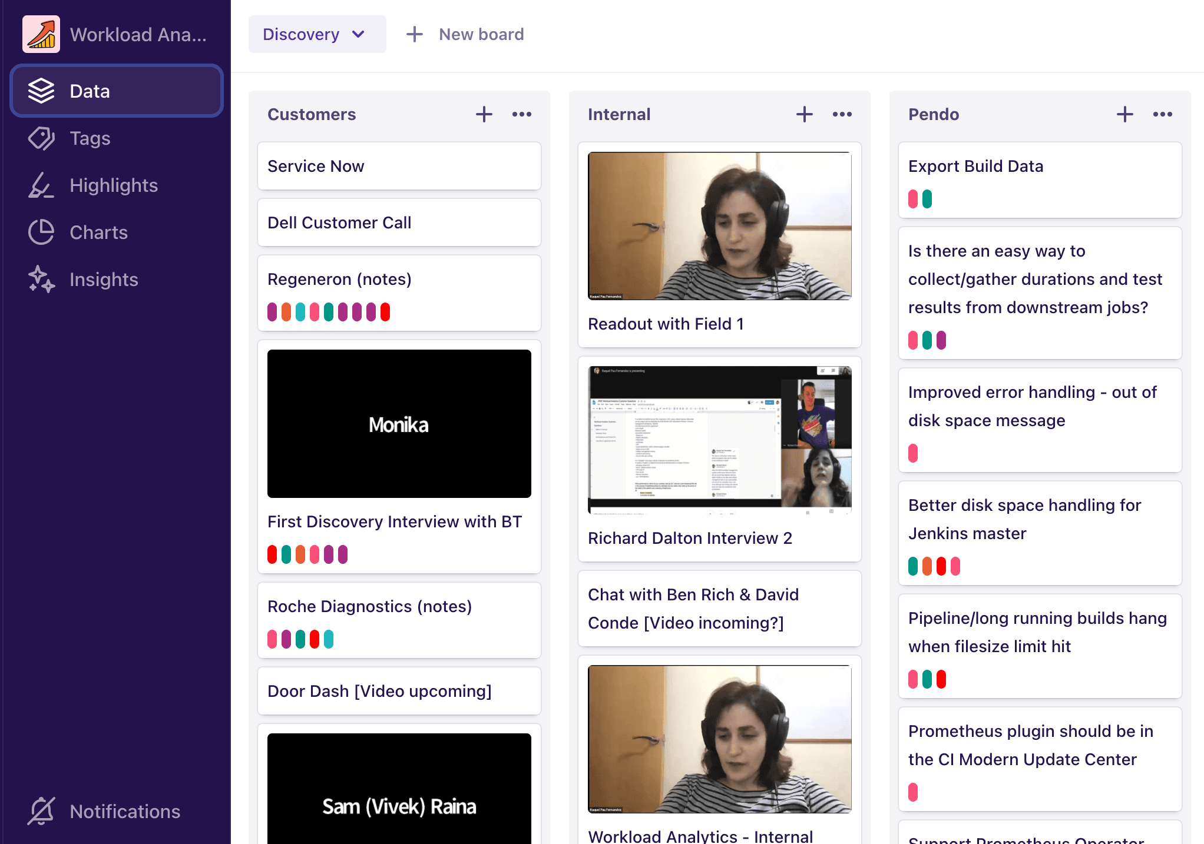
Task: Open Readout with Field 1 title
Action: click(666, 324)
